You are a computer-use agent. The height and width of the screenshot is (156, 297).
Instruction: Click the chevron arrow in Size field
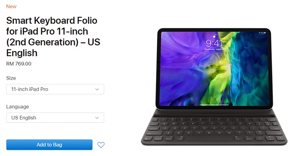97,89
